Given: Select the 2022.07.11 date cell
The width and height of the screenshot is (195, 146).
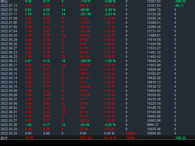Looking at the screenshot, I should click(9, 14).
